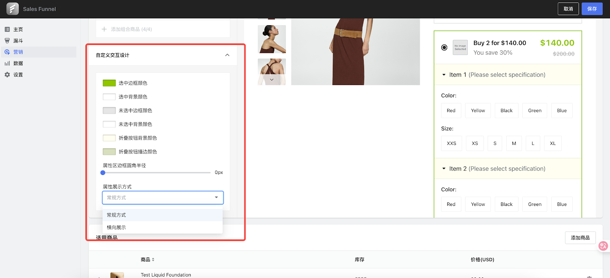Click the 营销 marketing icon
Image resolution: width=610 pixels, height=278 pixels.
click(x=7, y=52)
